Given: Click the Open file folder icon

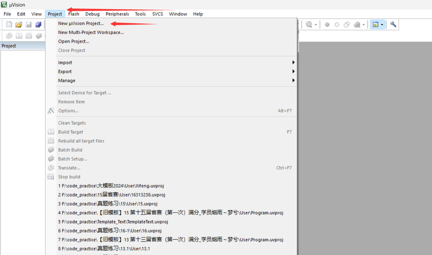Looking at the screenshot, I should coord(19,24).
